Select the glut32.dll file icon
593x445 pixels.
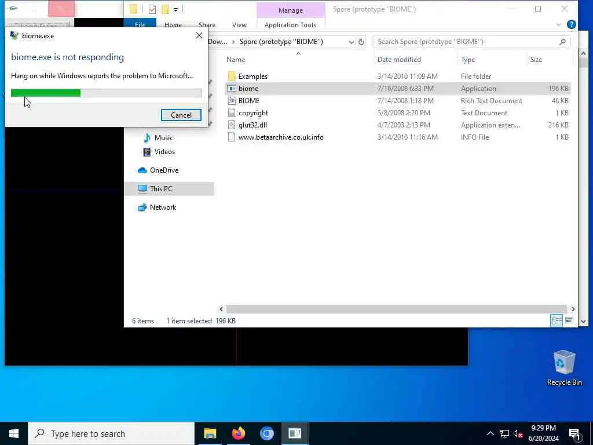coord(232,125)
